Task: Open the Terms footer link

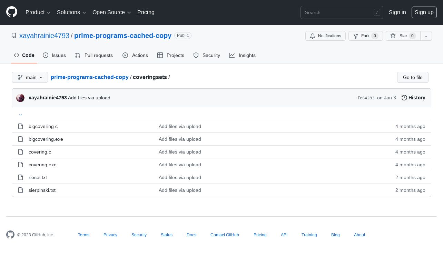Action: (x=83, y=235)
